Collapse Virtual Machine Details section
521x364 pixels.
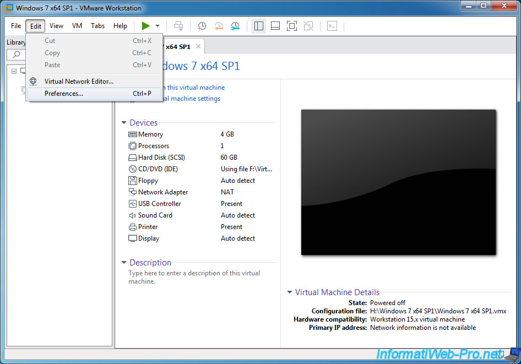[x=289, y=292]
